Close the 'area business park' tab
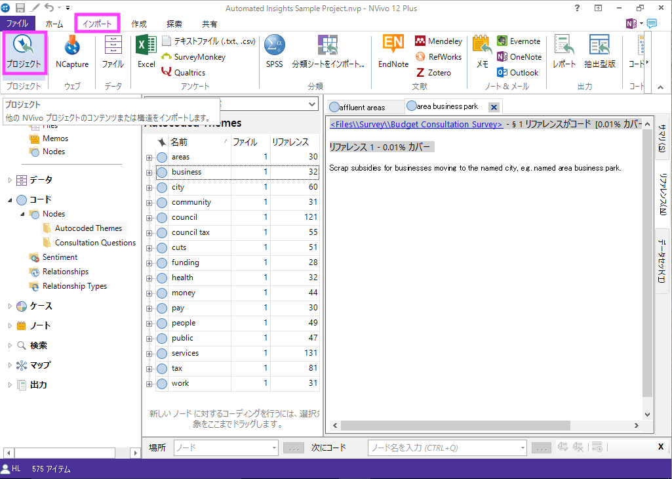The image size is (672, 479). tap(494, 108)
